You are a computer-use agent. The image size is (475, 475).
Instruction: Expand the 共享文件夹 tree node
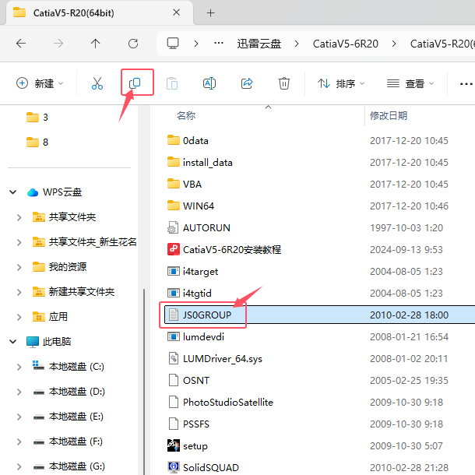[19, 217]
